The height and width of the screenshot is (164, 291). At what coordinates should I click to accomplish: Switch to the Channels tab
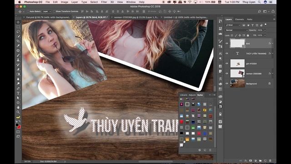click(239, 19)
